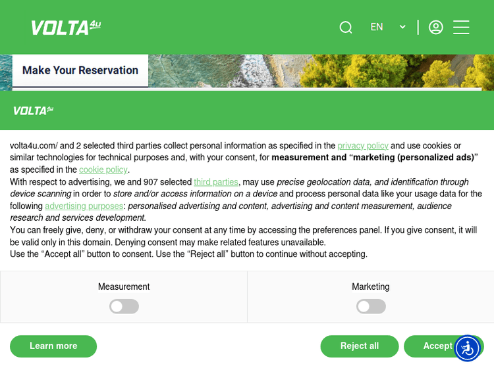
Task: Click the Measurement label text
Action: [x=124, y=287]
